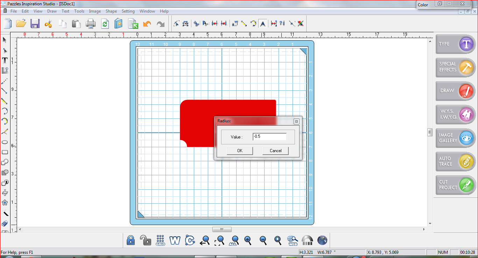Open the Setting menu
Image resolution: width=478 pixels, height=258 pixels.
click(x=128, y=11)
